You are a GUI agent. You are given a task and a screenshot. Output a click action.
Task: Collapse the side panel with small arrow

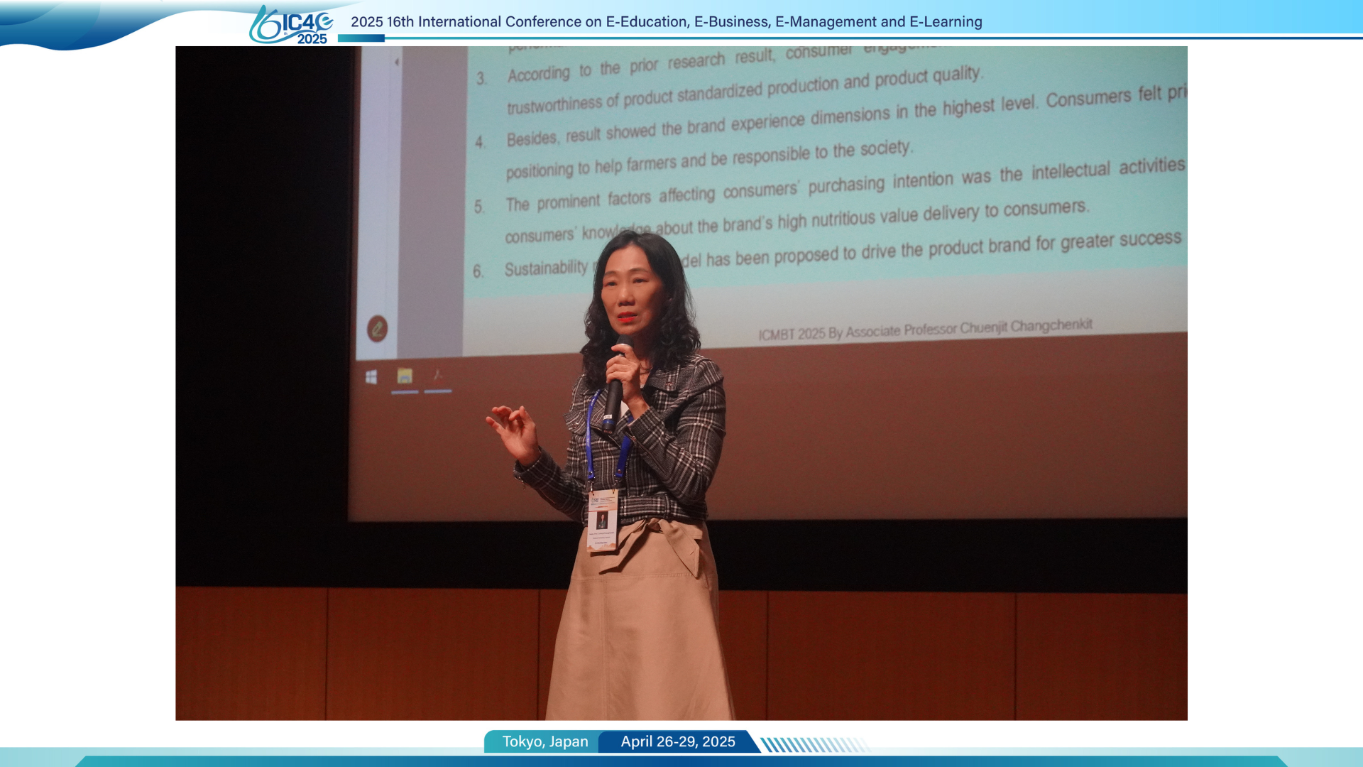[x=397, y=62]
